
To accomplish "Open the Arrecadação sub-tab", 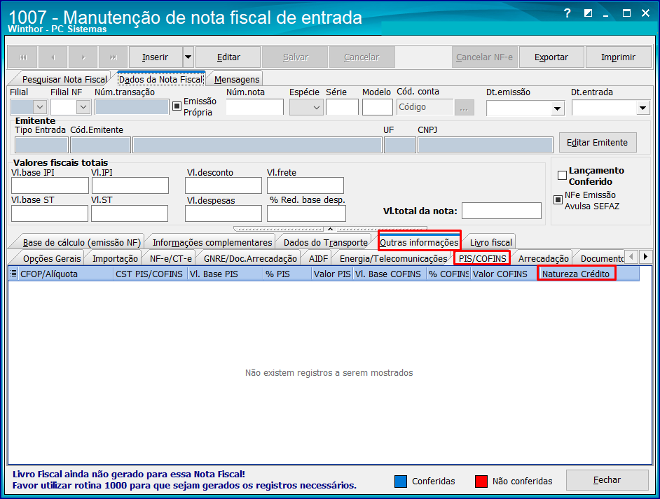I will tap(544, 258).
